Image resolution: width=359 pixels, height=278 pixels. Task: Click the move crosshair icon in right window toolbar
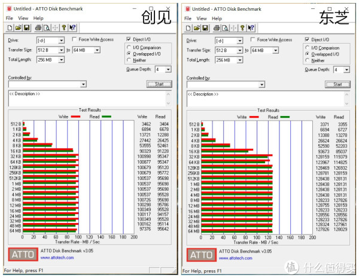click(233, 28)
